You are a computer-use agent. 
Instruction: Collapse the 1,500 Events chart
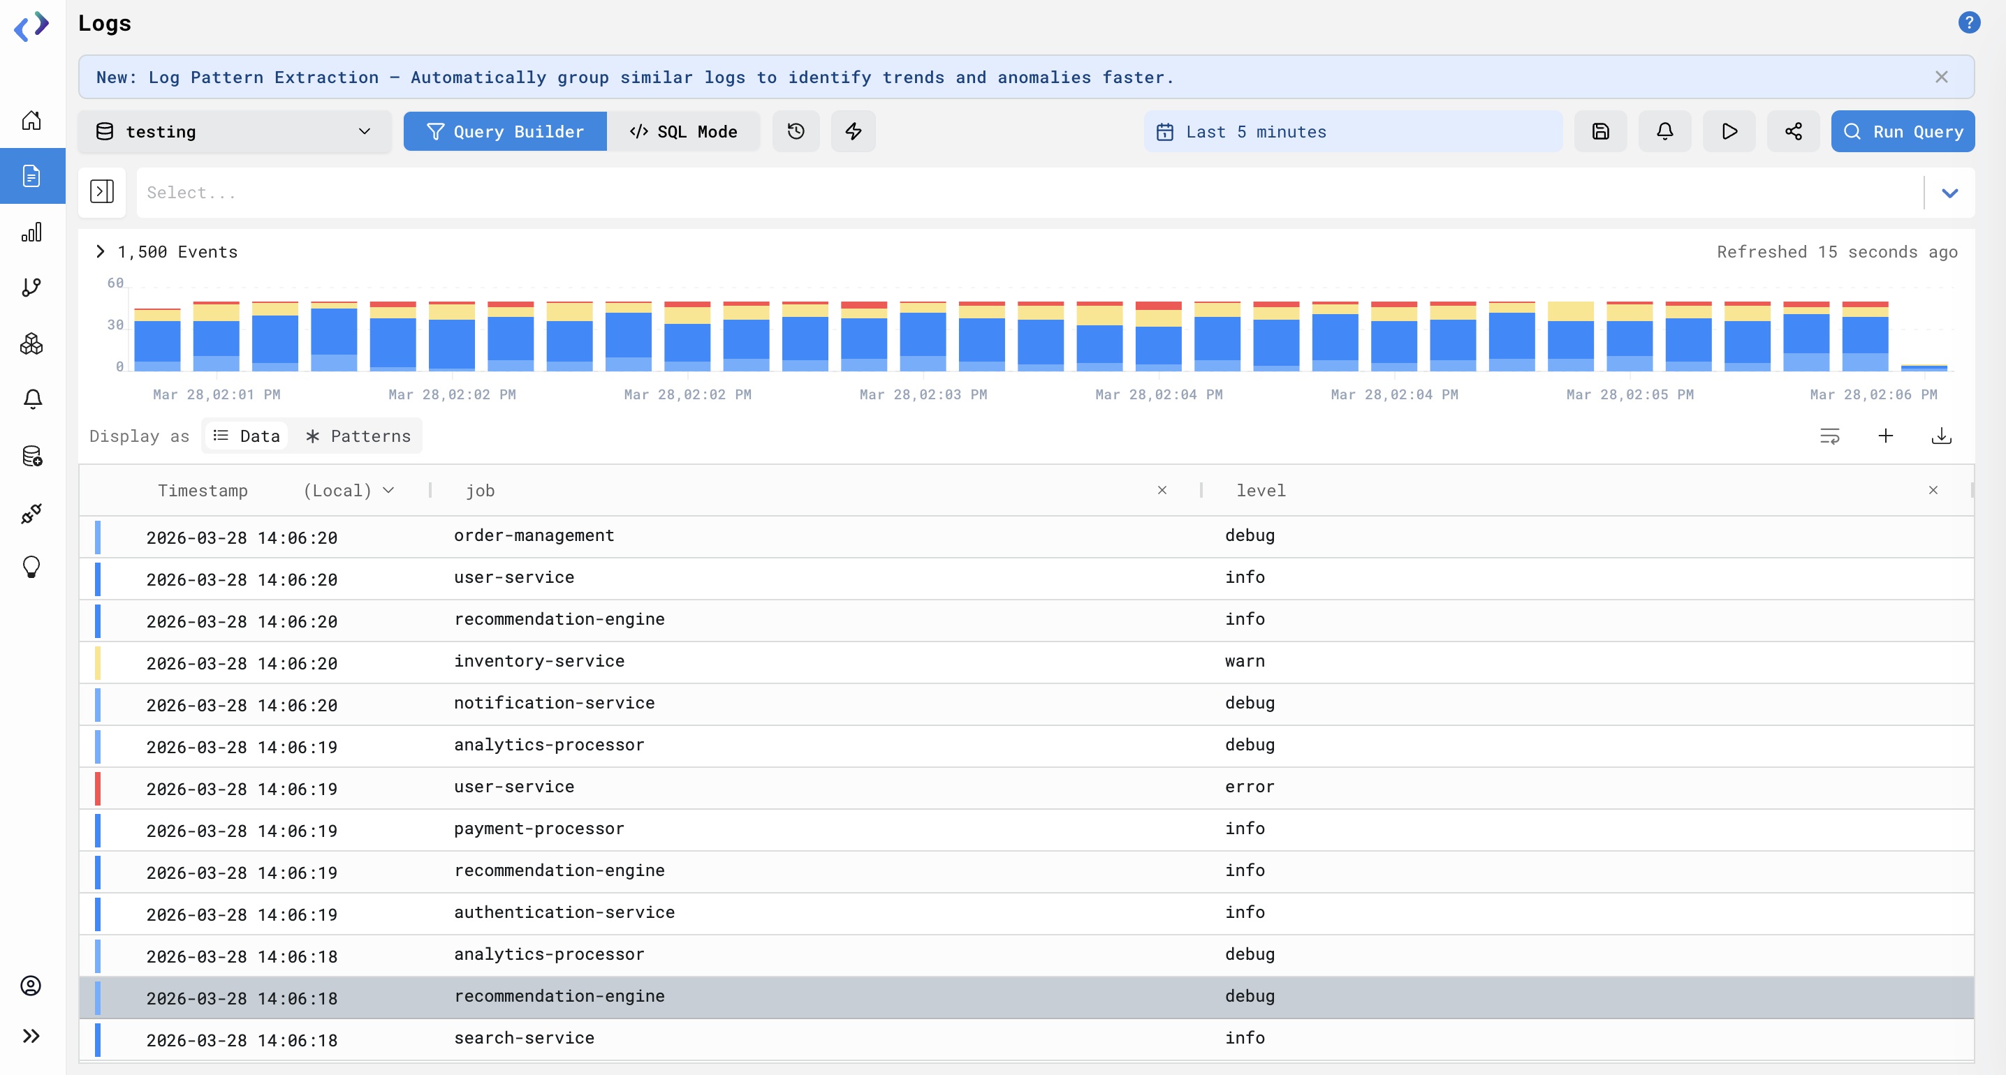(100, 251)
